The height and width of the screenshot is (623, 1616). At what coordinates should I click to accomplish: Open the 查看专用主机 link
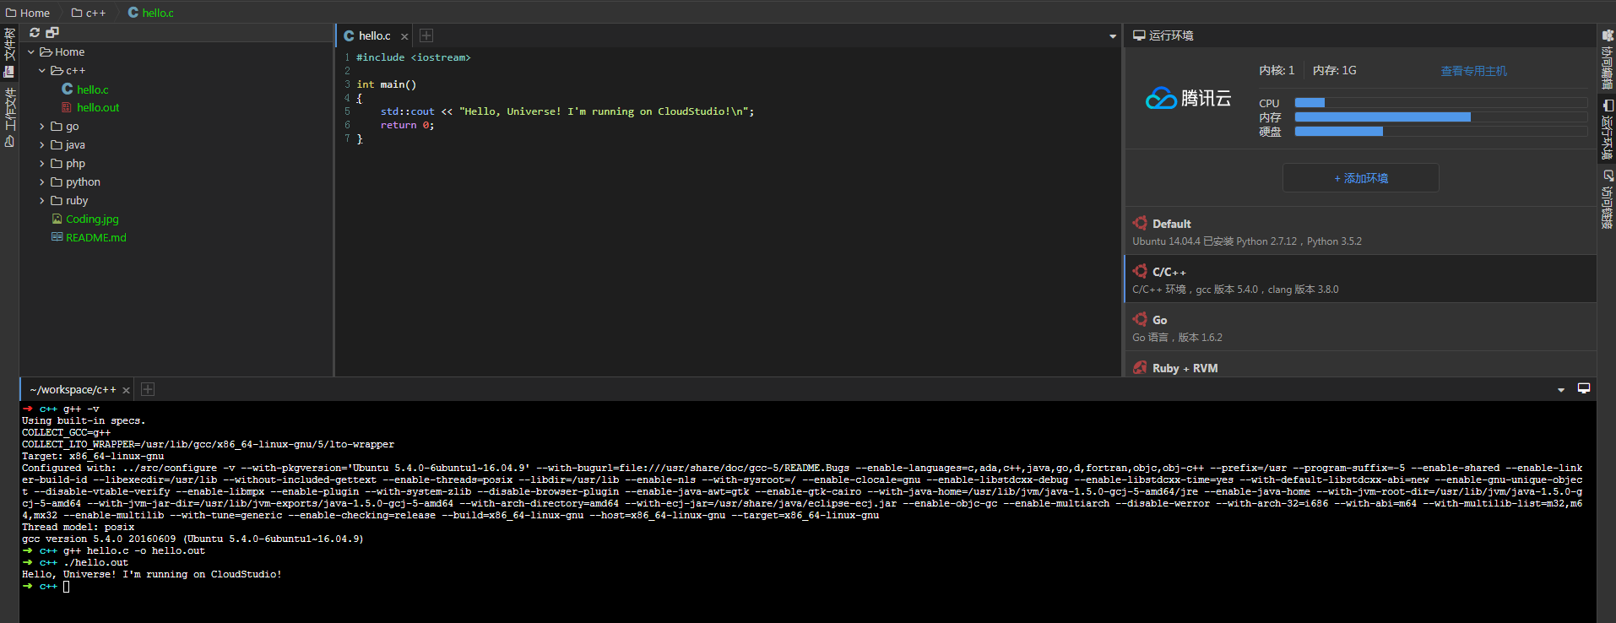point(1473,71)
